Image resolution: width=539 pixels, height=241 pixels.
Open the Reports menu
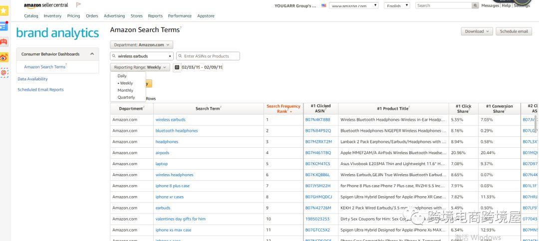pos(155,16)
